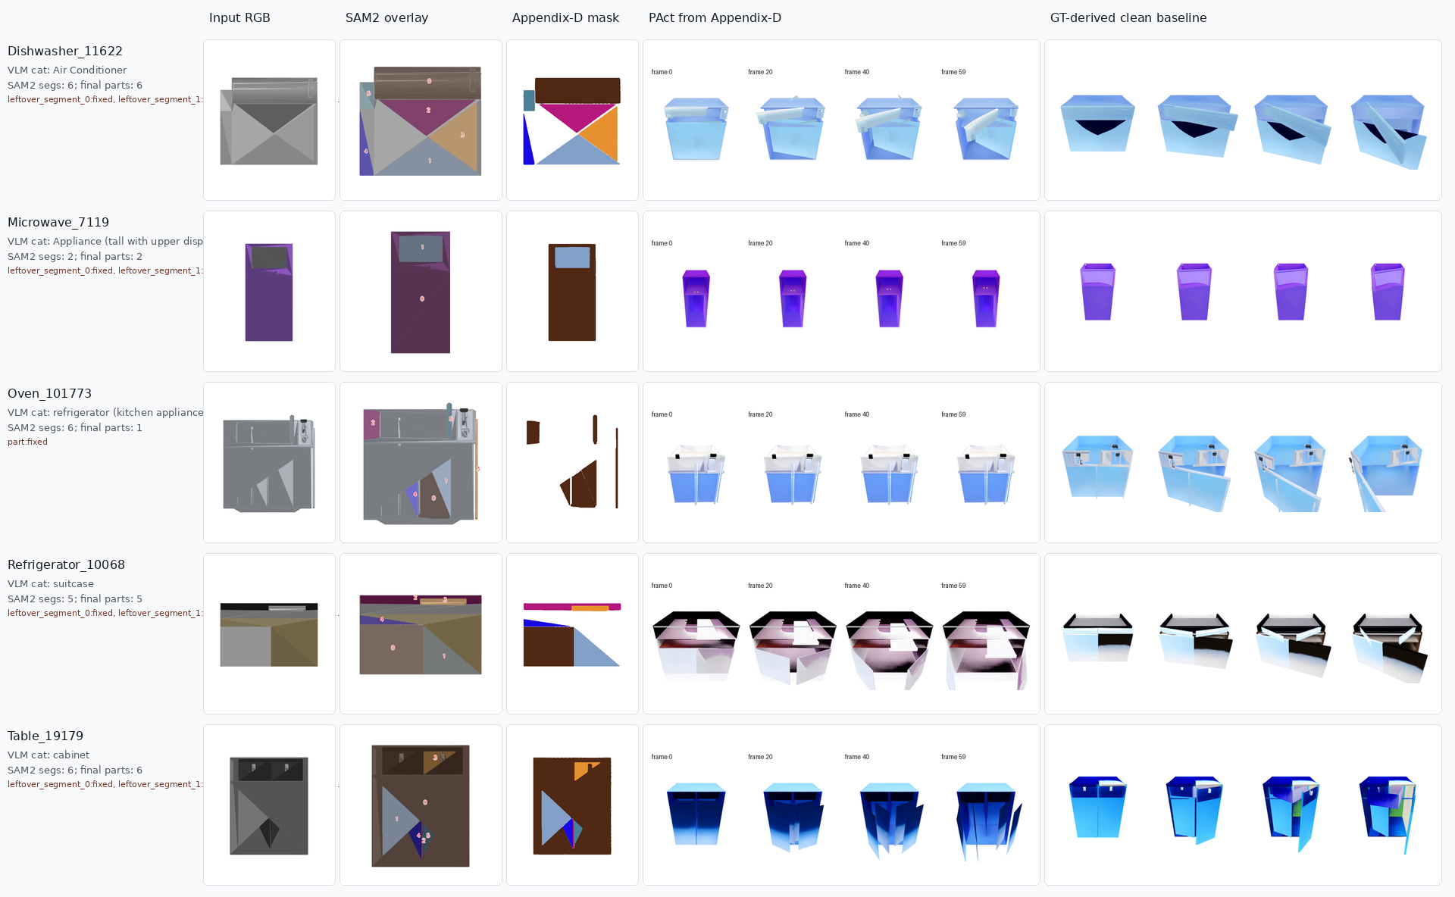Click 'VLM cat: Air Conditioner' text
Screen dimensions: 1455x897
click(x=67, y=70)
